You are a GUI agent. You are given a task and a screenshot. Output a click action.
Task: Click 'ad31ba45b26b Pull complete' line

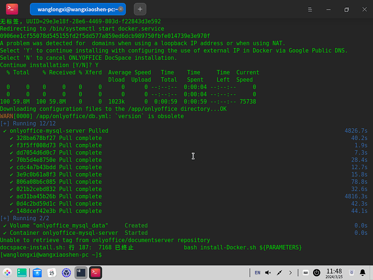tap(55, 196)
